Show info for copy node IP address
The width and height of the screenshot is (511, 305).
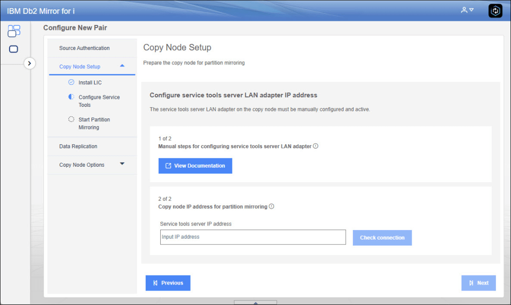click(271, 206)
